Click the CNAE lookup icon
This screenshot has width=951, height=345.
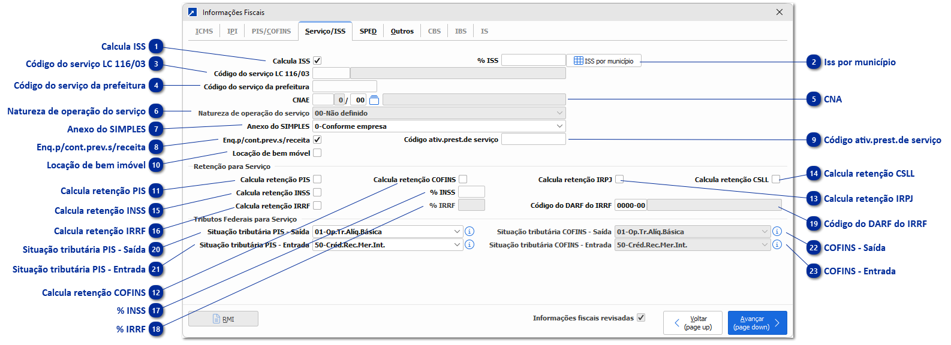(374, 100)
